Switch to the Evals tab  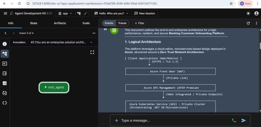(86, 23)
